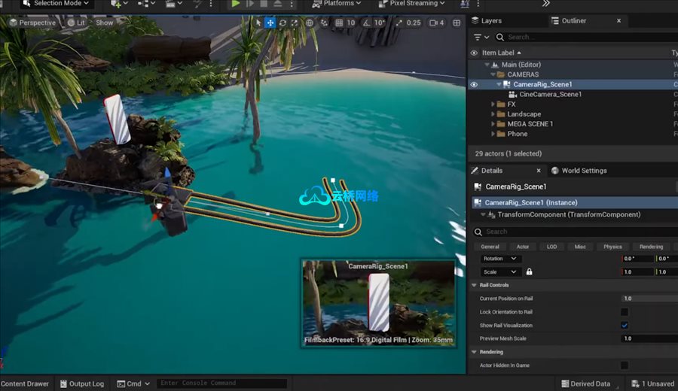The width and height of the screenshot is (678, 391).
Task: Open the Outliner filter options icon
Action: click(x=477, y=37)
